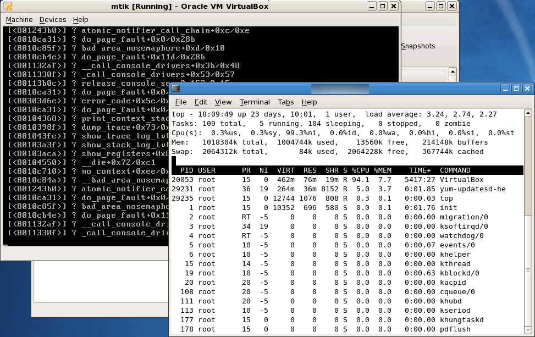Open the terminal's File menu
Image resolution: width=535 pixels, height=337 pixels.
point(181,102)
